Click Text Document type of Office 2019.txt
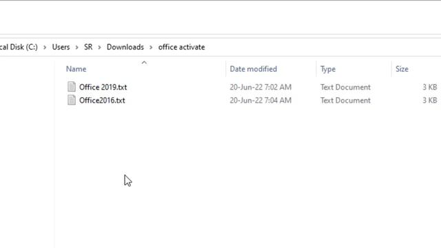The height and width of the screenshot is (248, 441). 345,87
